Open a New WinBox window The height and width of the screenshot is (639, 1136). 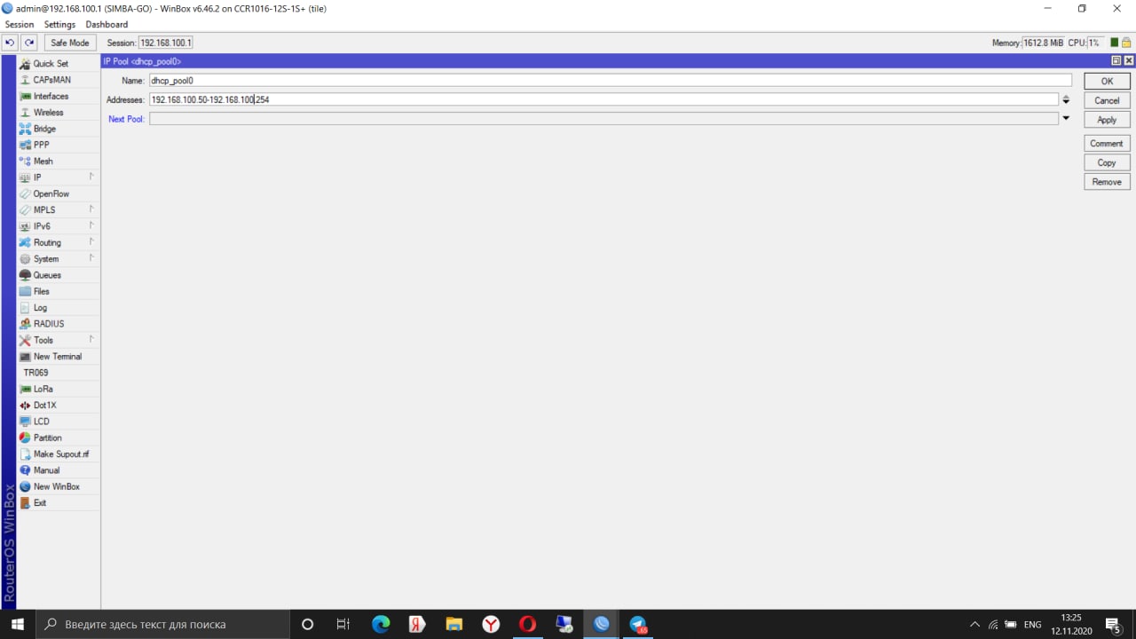(59, 486)
